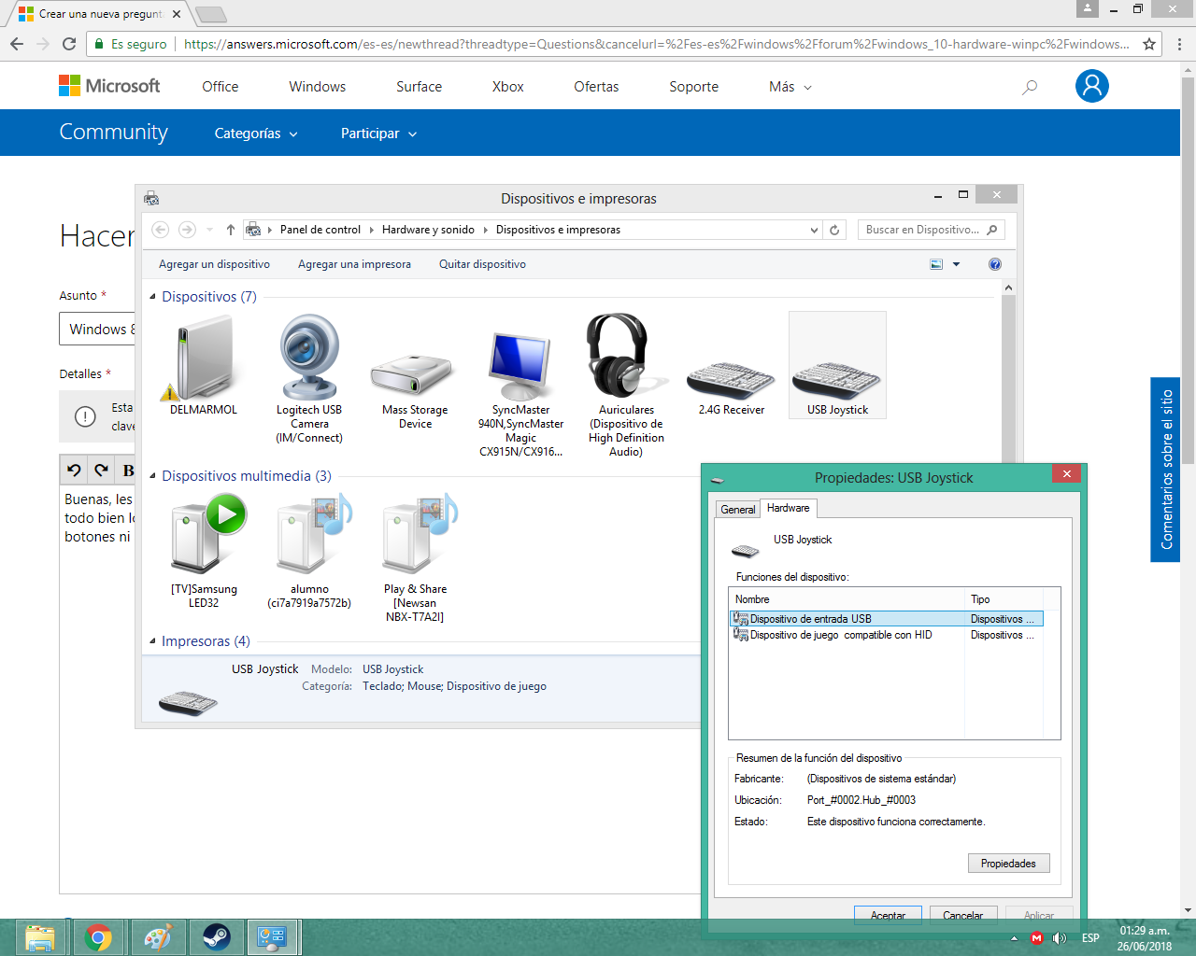
Task: Open the Windows menu item
Action: 318,87
